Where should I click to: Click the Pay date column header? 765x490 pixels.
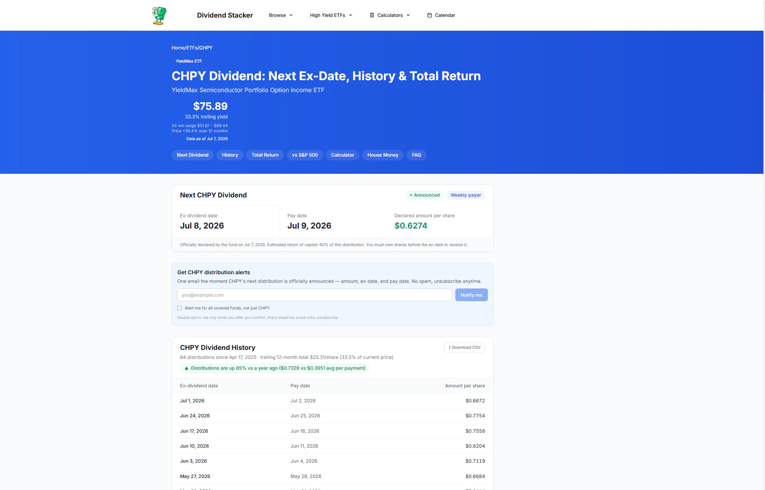pos(300,386)
